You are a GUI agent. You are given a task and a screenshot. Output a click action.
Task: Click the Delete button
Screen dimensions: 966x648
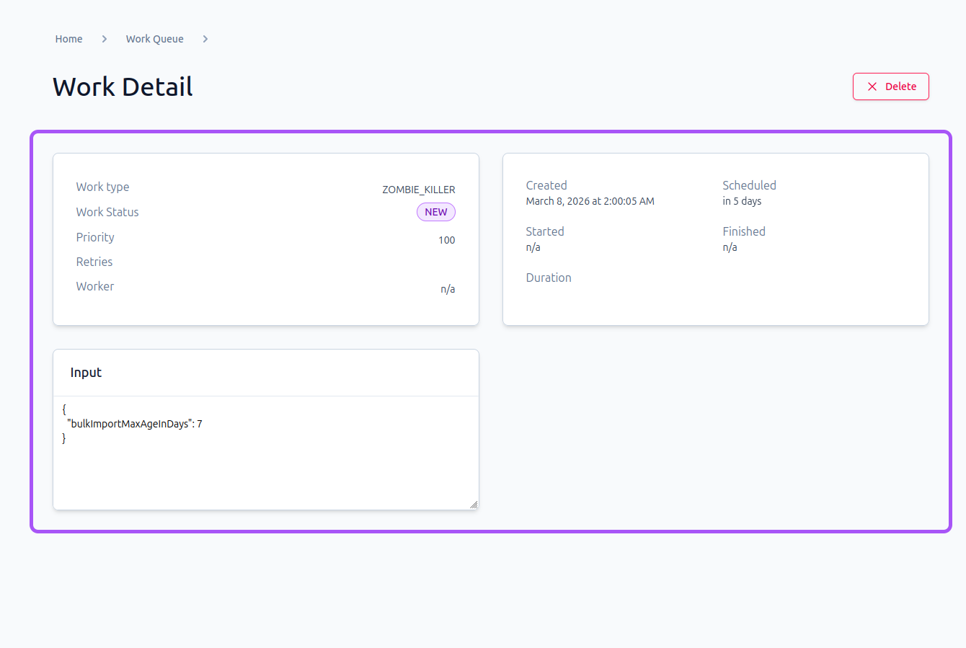click(x=891, y=86)
